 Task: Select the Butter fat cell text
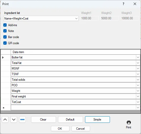pos(17,57)
